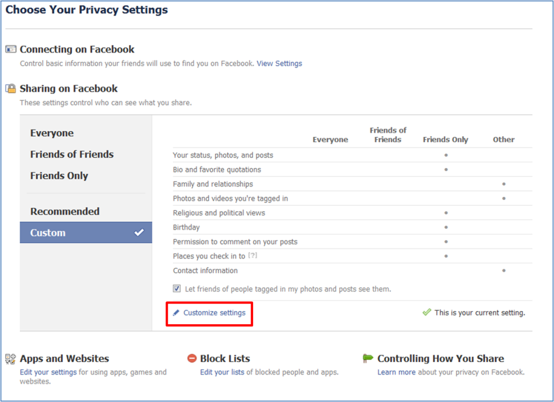
Task: Click the 'Apps and Websites' heading
Action: coord(64,359)
